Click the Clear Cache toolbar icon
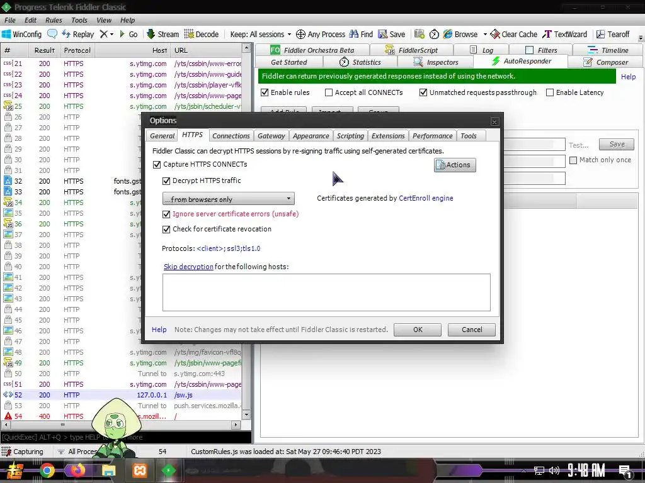Viewport: 645px width, 483px height. point(495,34)
